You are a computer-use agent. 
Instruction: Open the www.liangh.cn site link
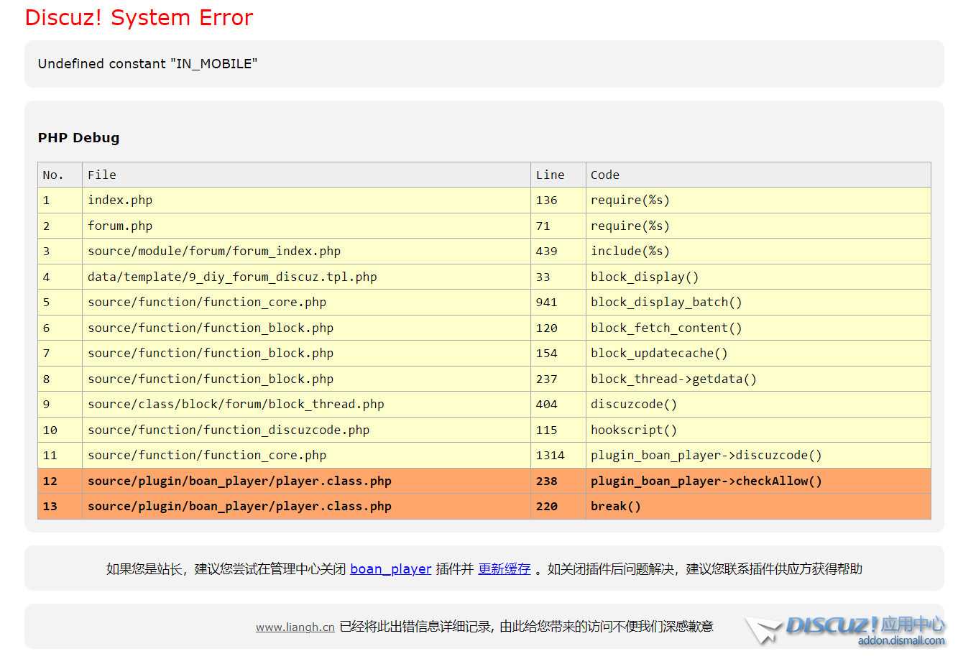tap(295, 627)
